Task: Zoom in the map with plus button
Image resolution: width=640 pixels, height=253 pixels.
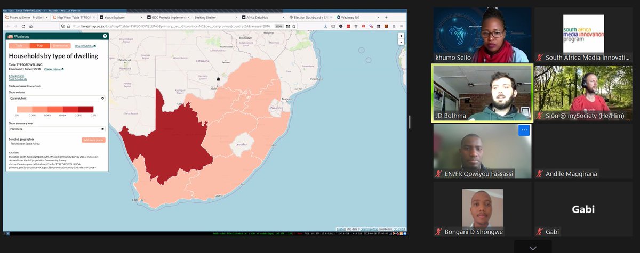Action: coord(401,36)
